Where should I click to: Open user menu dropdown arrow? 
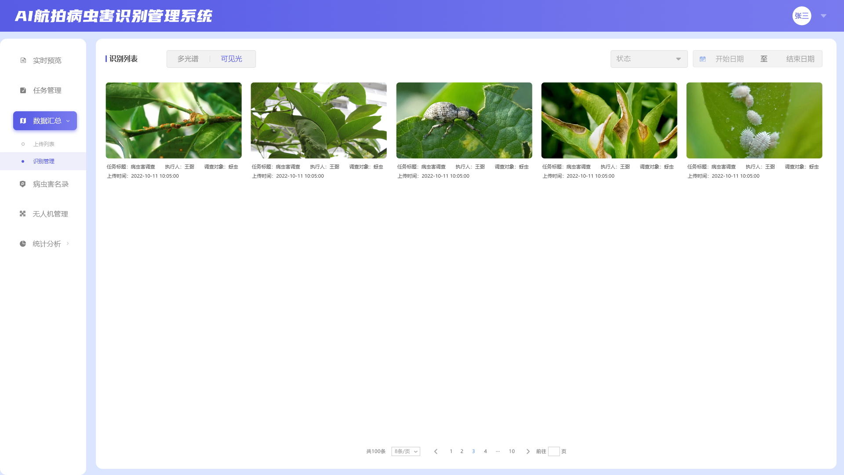[824, 16]
